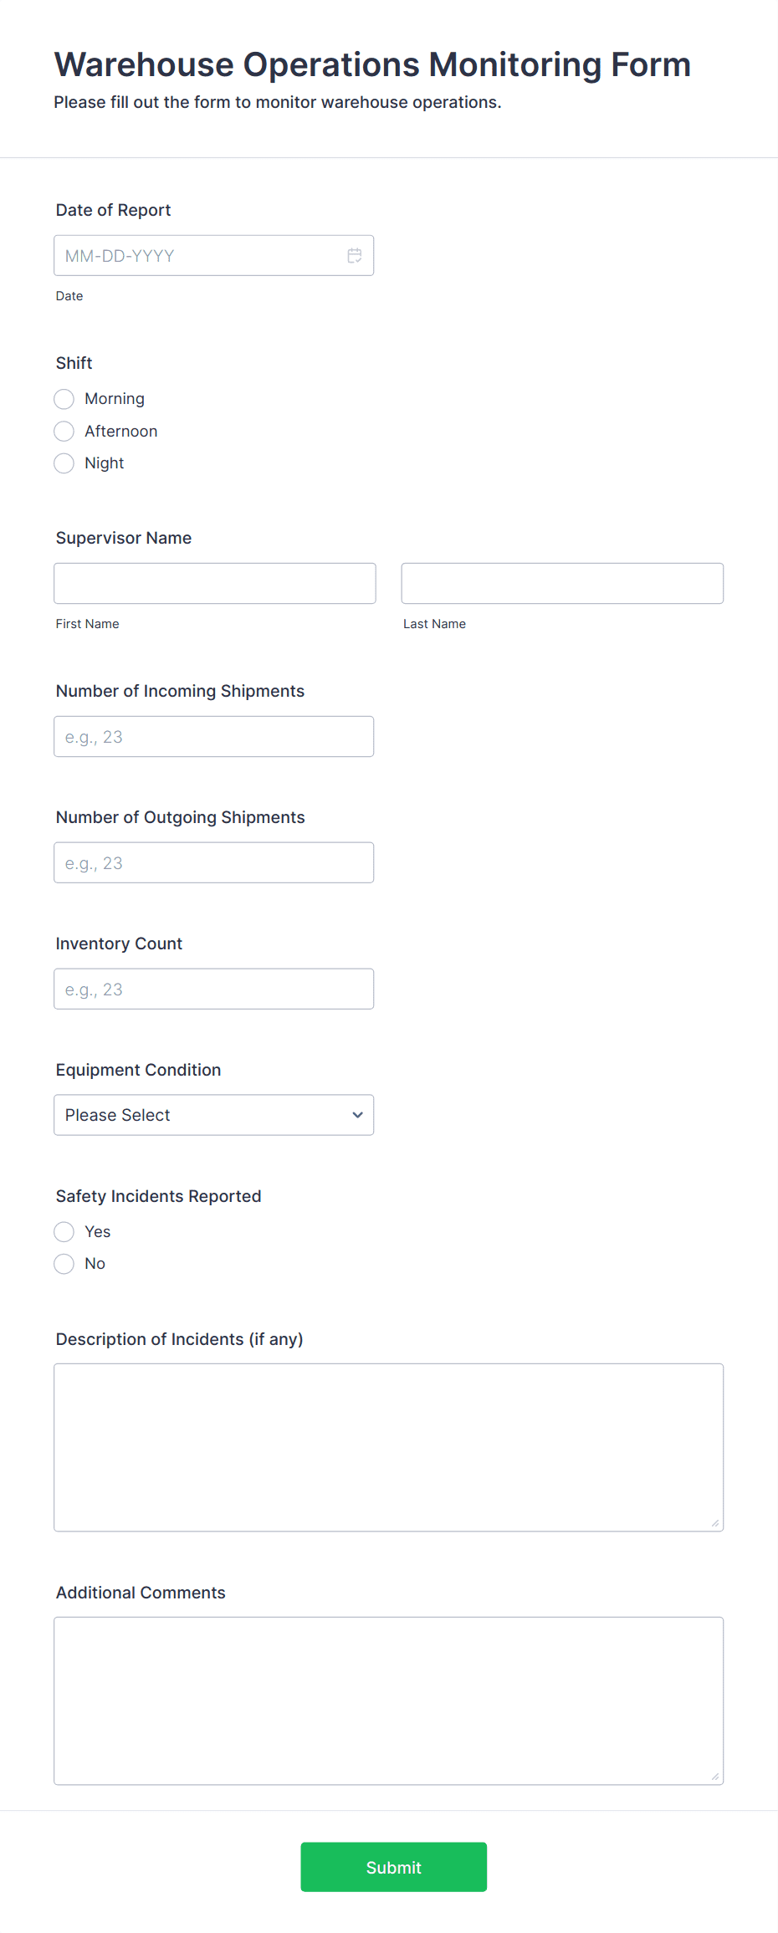
Task: Choose the Afternoon shift radio button
Action: click(64, 432)
